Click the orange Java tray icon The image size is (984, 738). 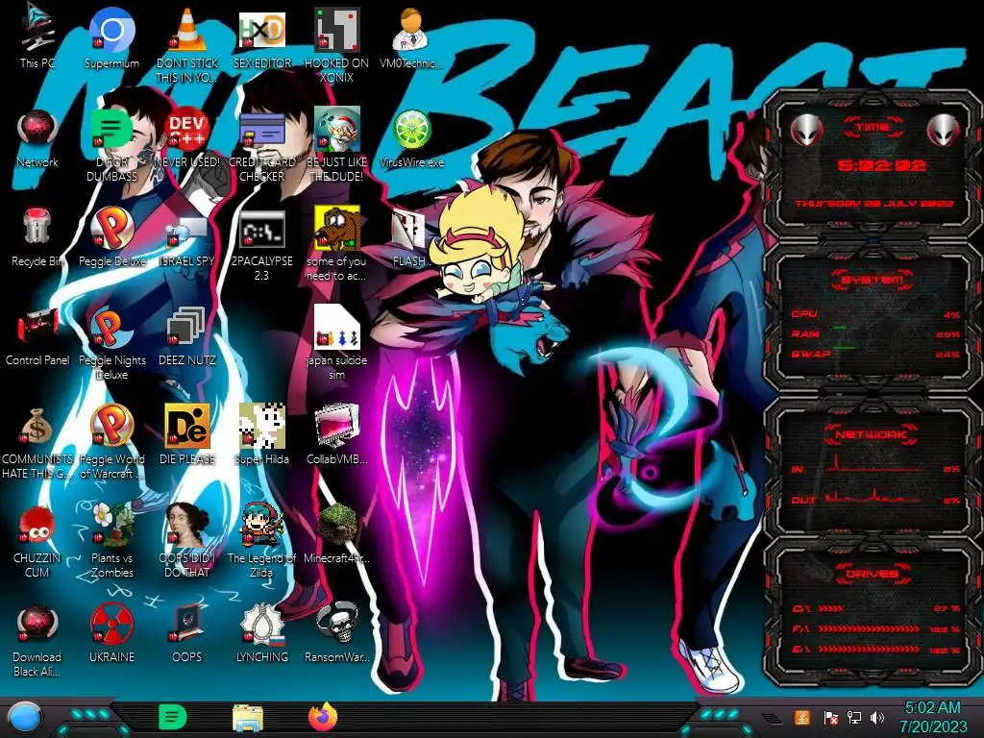click(802, 717)
